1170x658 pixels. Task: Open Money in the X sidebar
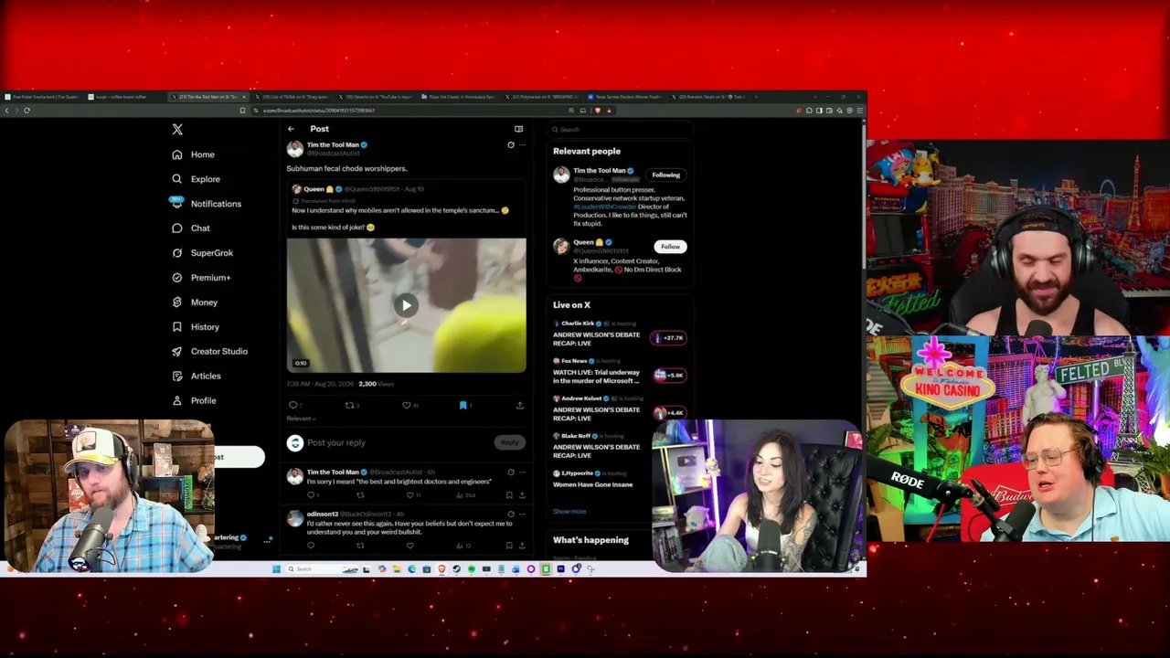click(x=195, y=302)
